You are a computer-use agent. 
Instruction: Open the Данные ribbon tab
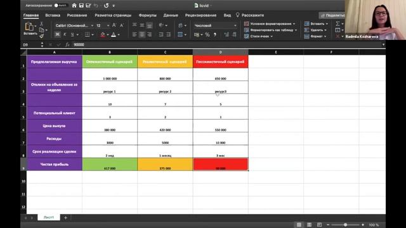click(x=171, y=15)
